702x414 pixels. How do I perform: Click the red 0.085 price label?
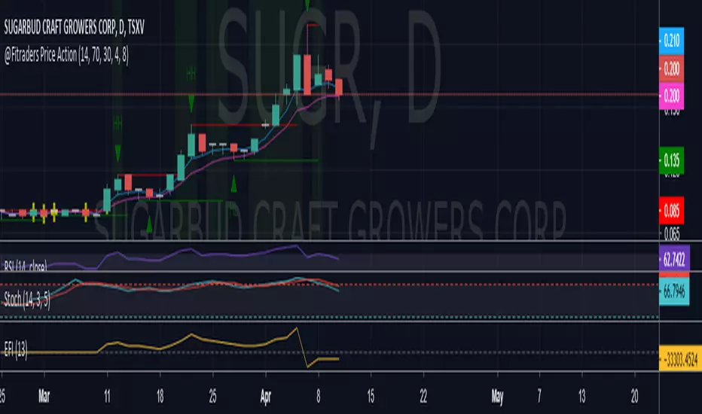click(x=671, y=210)
